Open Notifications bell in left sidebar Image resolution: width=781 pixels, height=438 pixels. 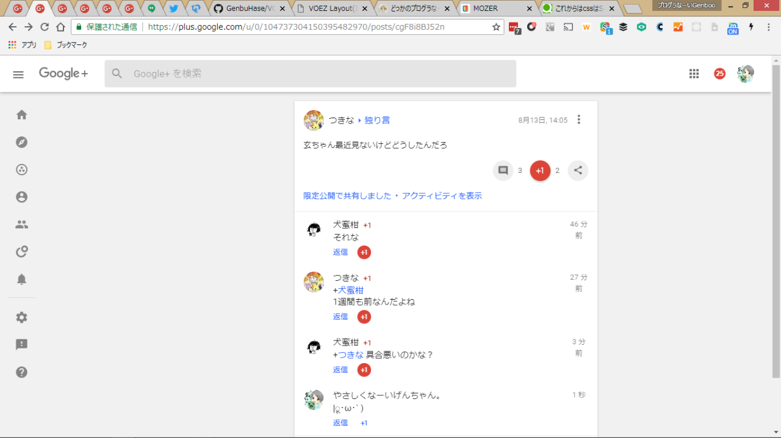[22, 280]
